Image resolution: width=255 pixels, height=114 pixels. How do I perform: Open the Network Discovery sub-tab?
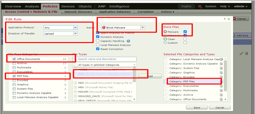point(78,12)
